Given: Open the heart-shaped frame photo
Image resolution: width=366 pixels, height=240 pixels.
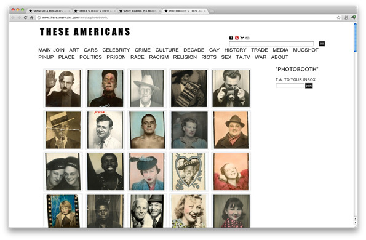Looking at the screenshot, I should click(189, 172).
